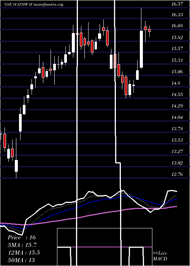Select the lowest white candle near 13.02
The width and height of the screenshot is (190, 266).
click(16, 166)
